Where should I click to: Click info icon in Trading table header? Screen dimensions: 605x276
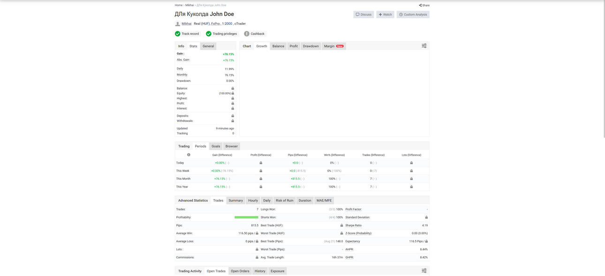[189, 155]
